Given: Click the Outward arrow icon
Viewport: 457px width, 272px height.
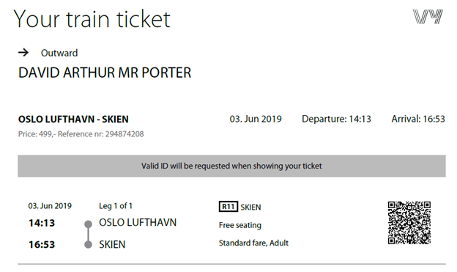Looking at the screenshot, I should (x=23, y=53).
